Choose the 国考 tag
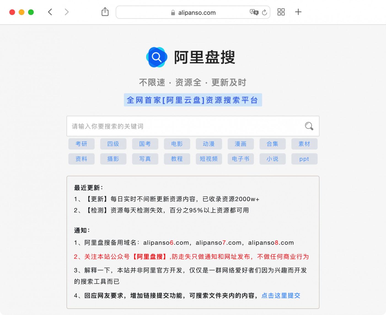The image size is (386, 315). click(x=145, y=144)
